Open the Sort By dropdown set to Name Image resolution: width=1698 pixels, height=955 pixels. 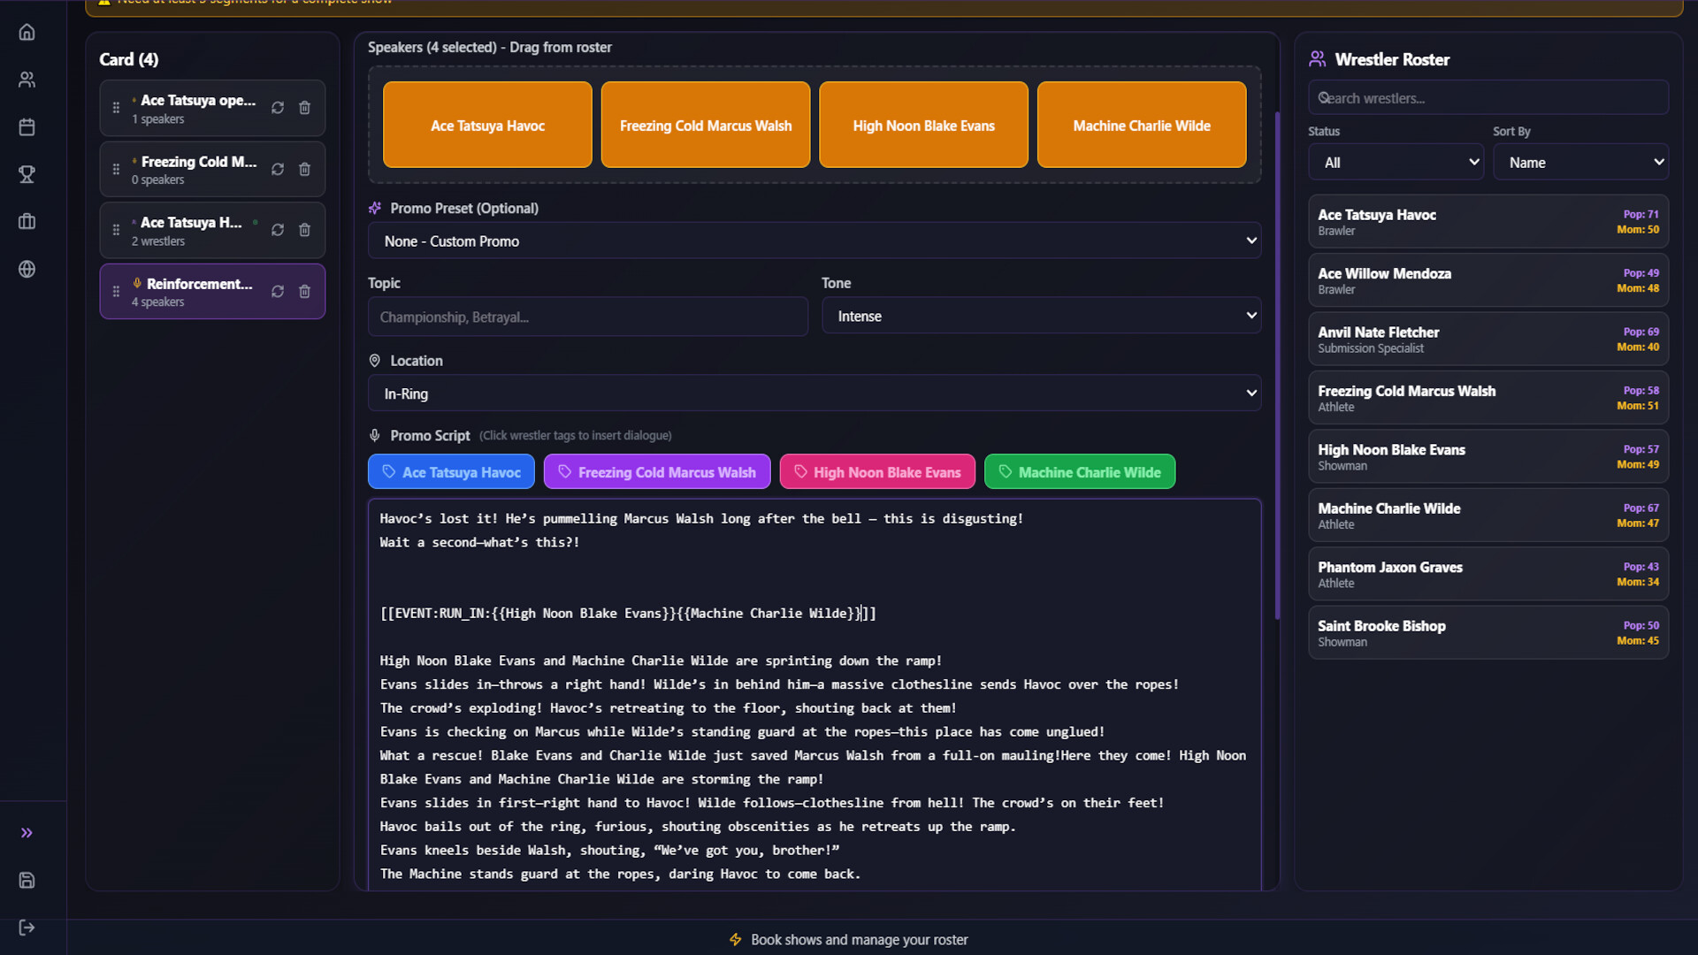click(x=1580, y=162)
